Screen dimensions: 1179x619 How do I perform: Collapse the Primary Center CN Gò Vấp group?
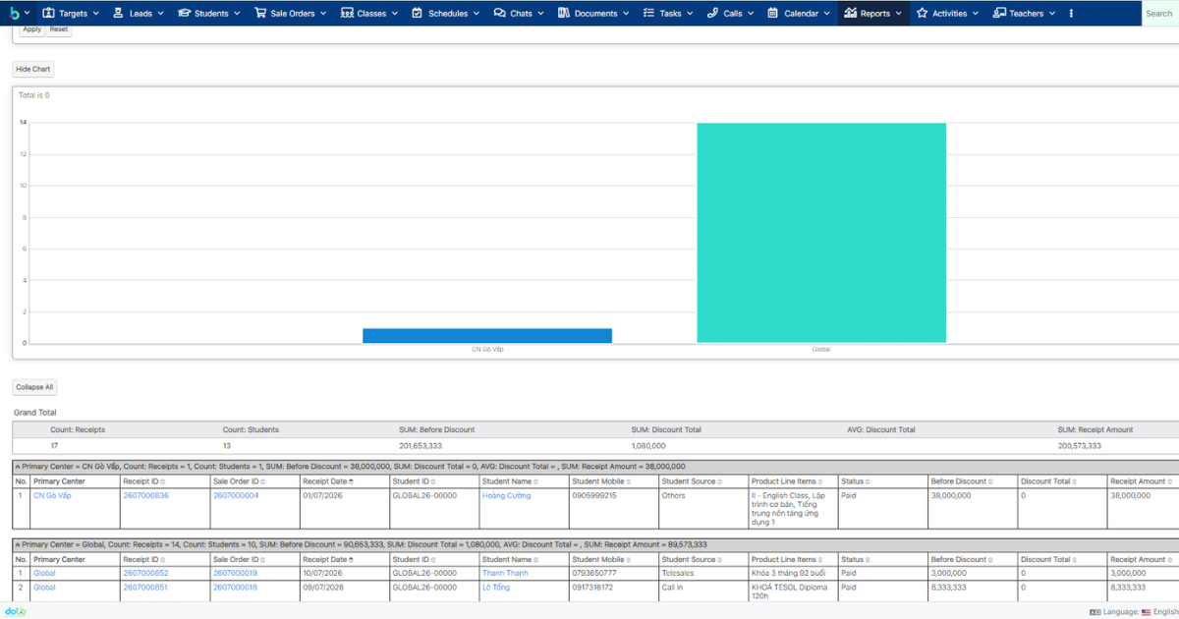(x=17, y=467)
